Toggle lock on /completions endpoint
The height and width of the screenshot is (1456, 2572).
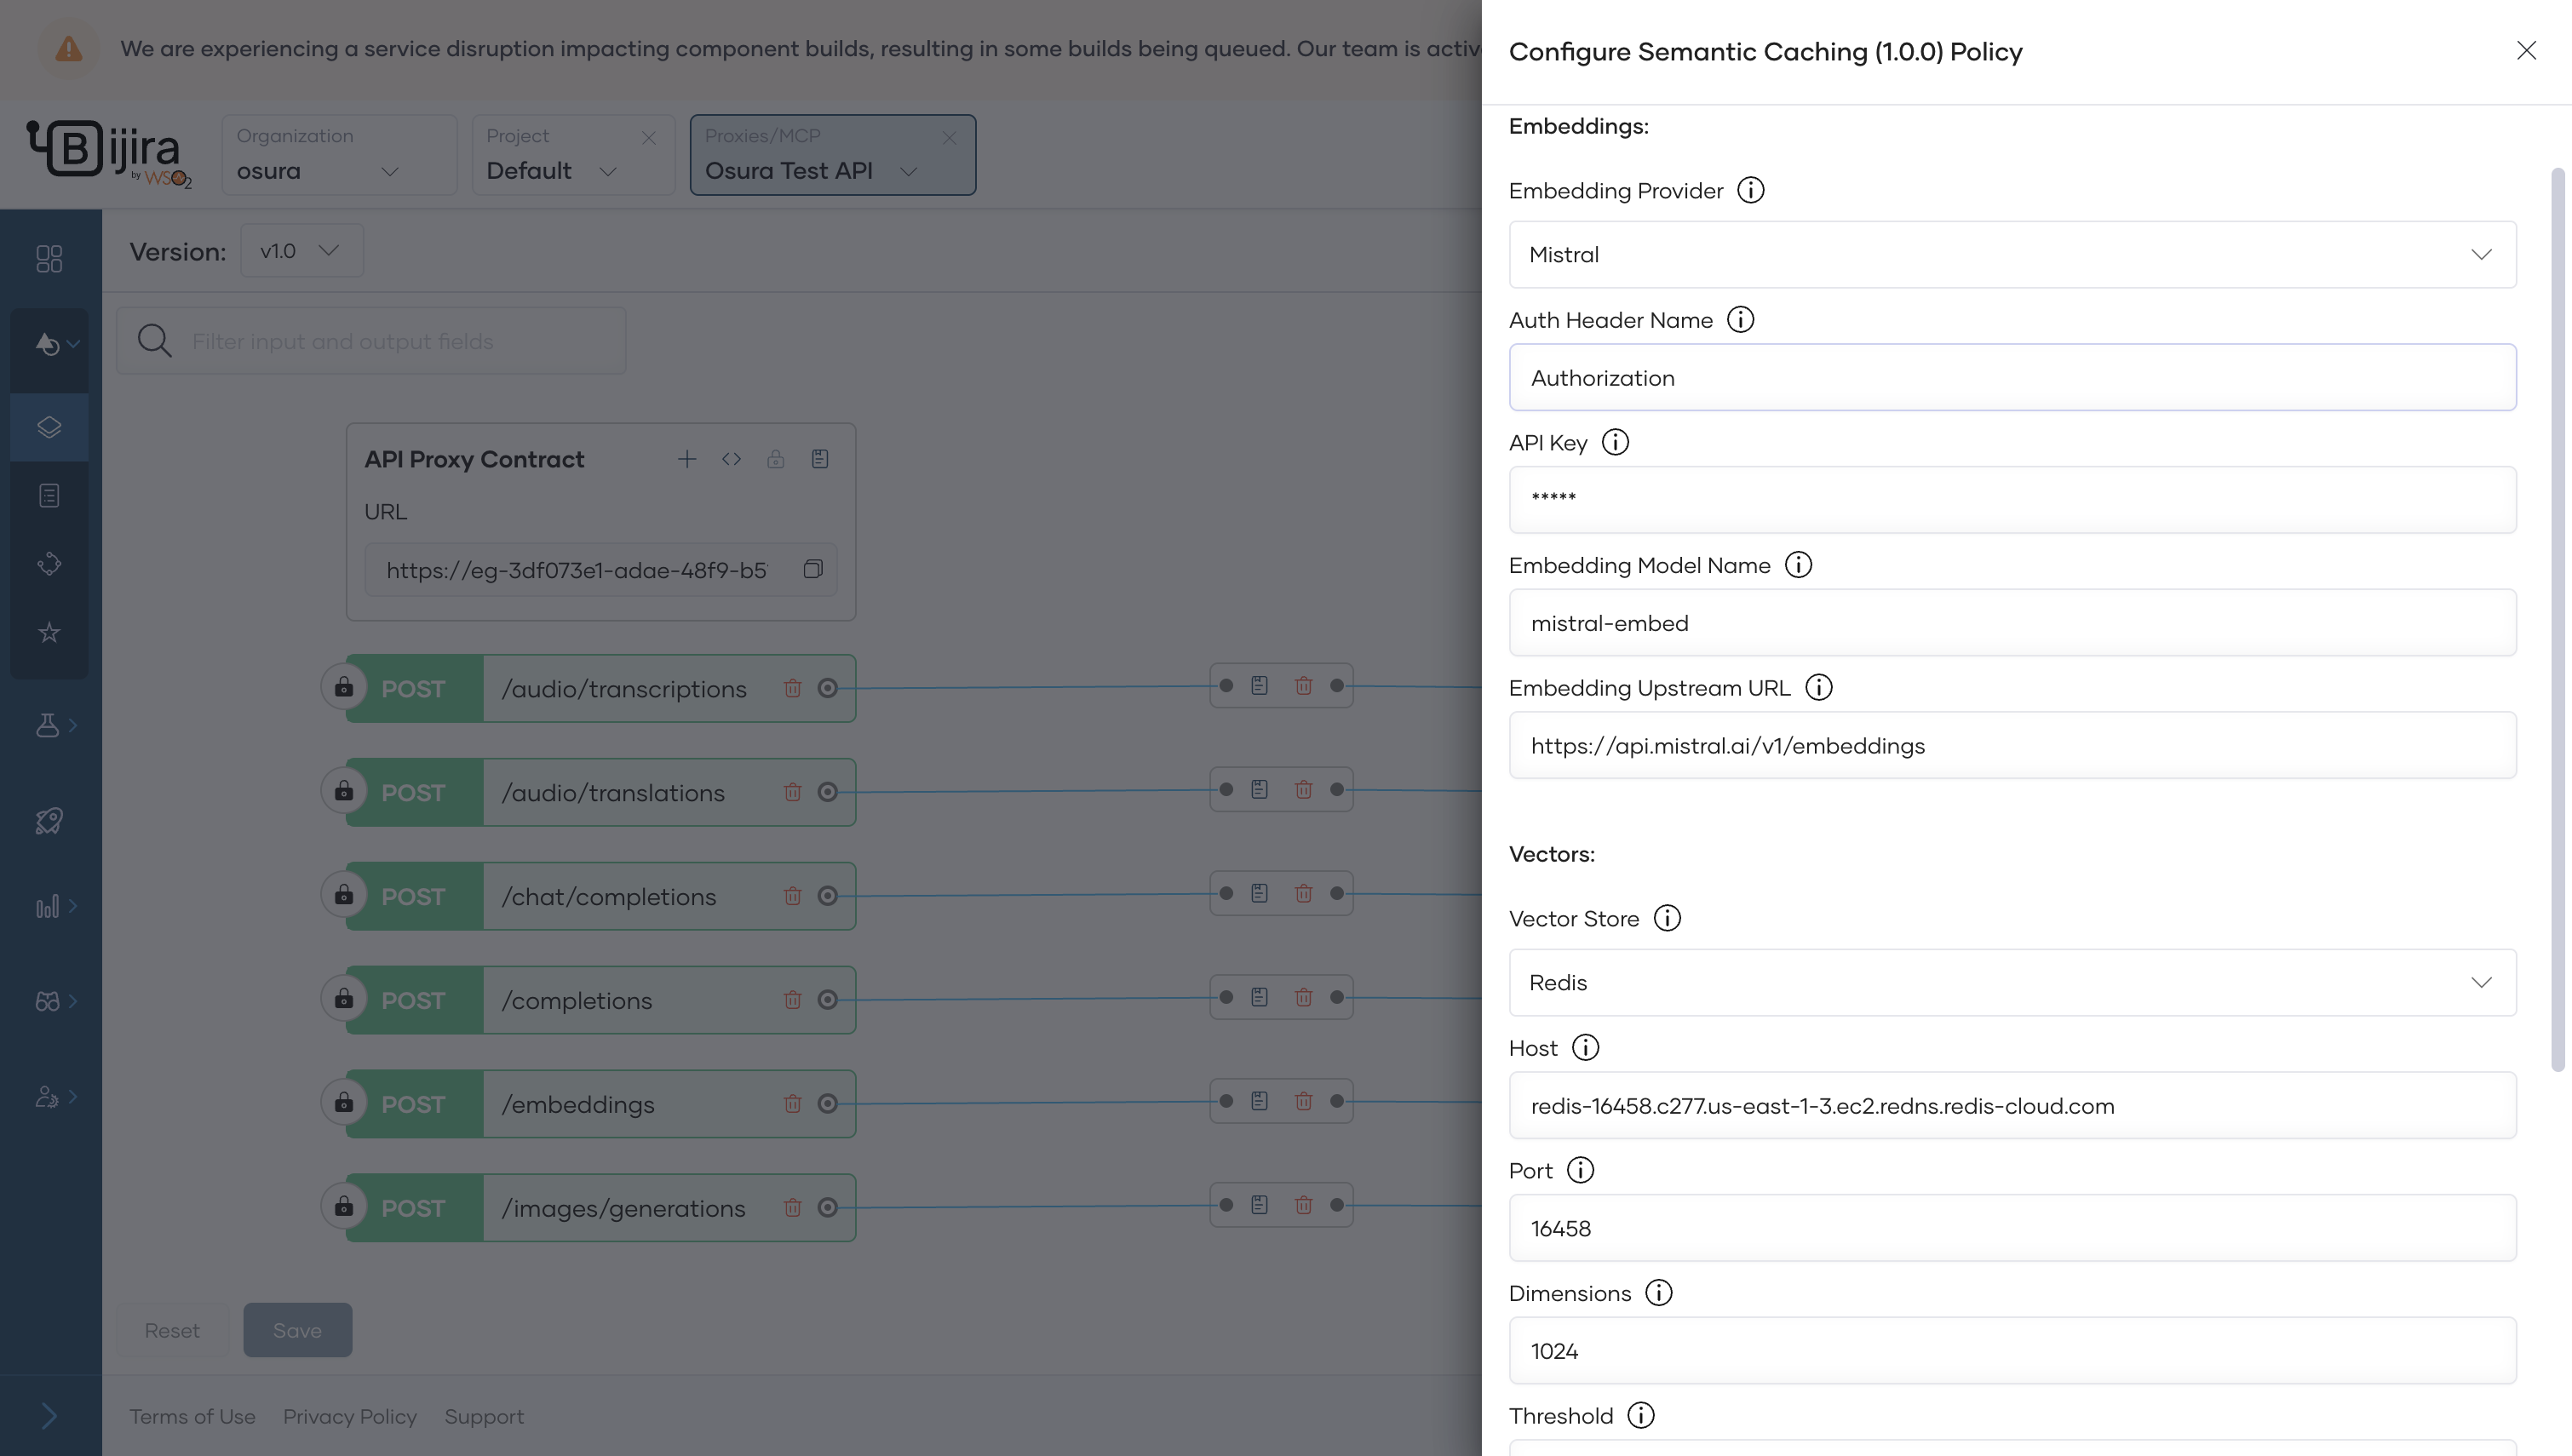pyautogui.click(x=343, y=999)
